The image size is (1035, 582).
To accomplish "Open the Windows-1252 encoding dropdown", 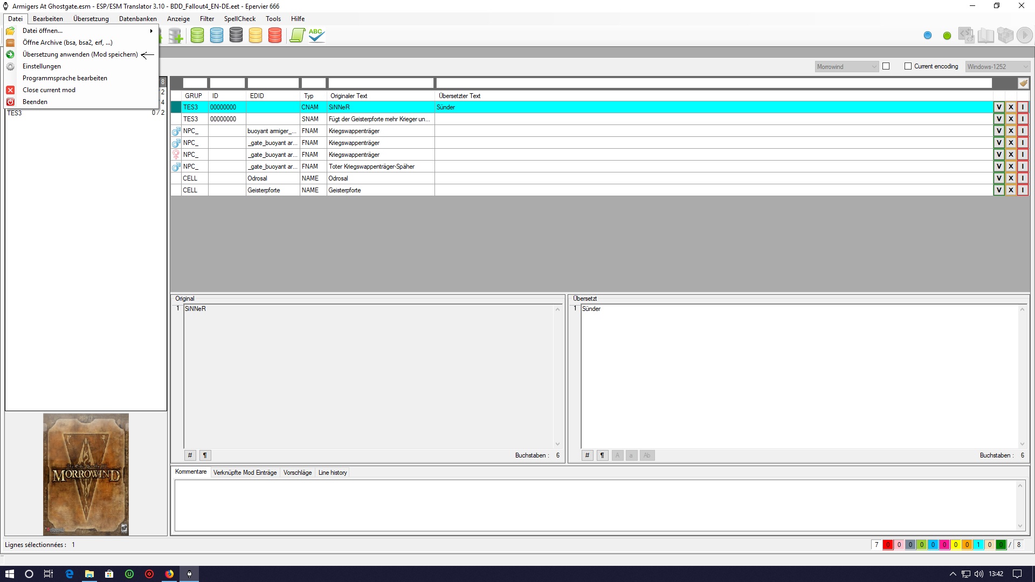I will pos(997,67).
